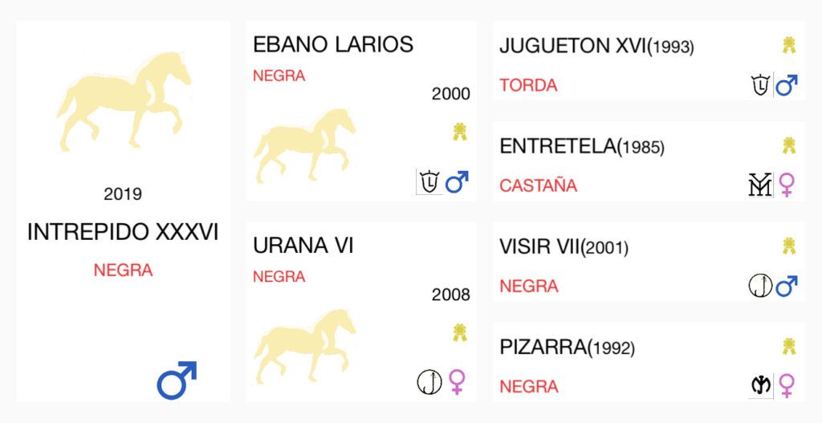
Task: Click the horse silhouette on URANA VI card
Action: (x=304, y=345)
